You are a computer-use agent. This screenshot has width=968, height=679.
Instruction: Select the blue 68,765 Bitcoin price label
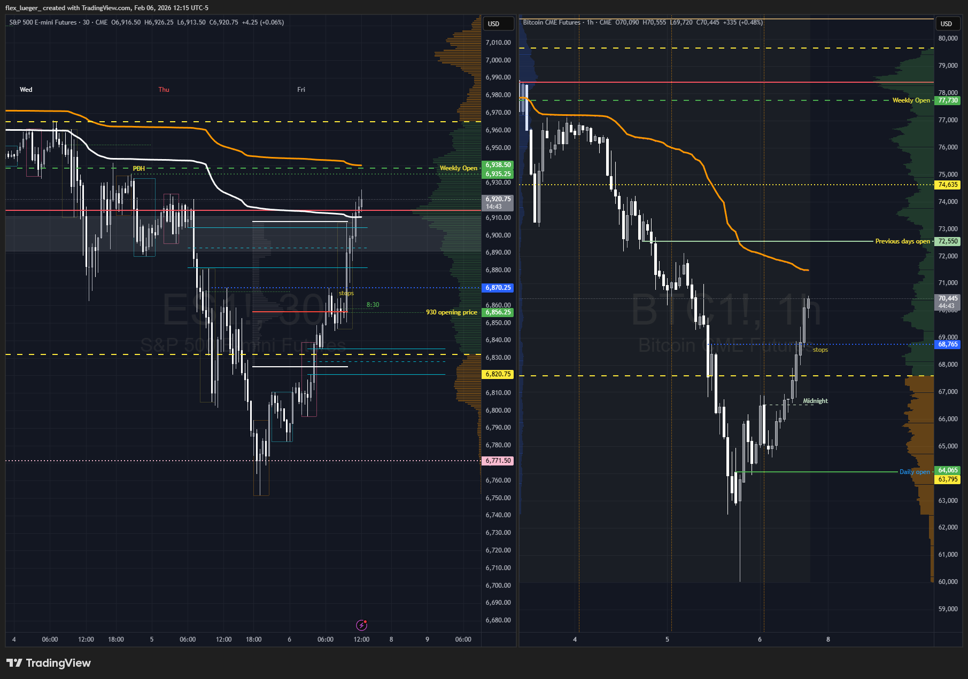pos(947,344)
